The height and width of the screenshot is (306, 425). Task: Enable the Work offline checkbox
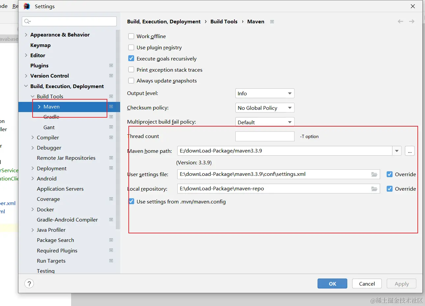pos(131,36)
